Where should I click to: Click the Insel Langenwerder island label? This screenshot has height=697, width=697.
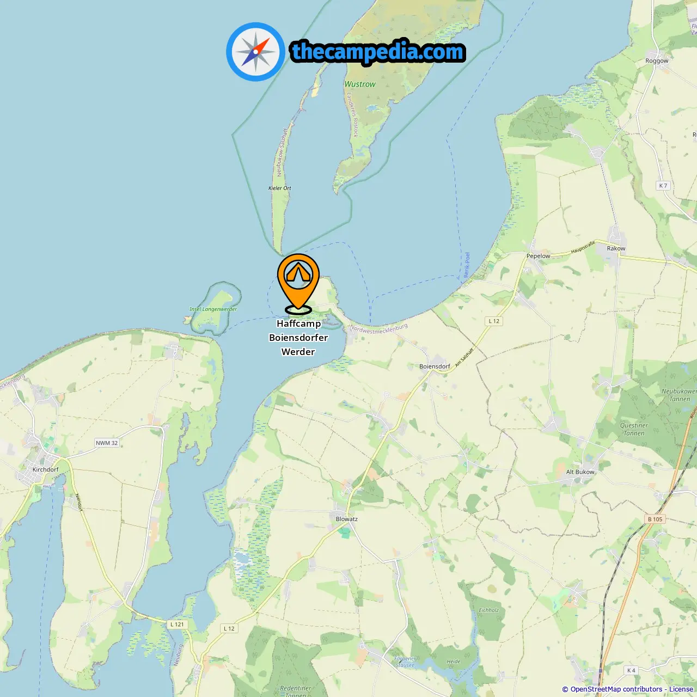point(213,309)
